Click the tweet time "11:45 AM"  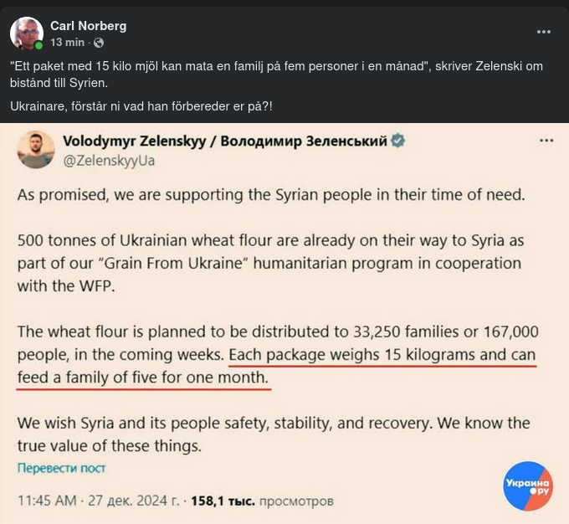point(47,501)
